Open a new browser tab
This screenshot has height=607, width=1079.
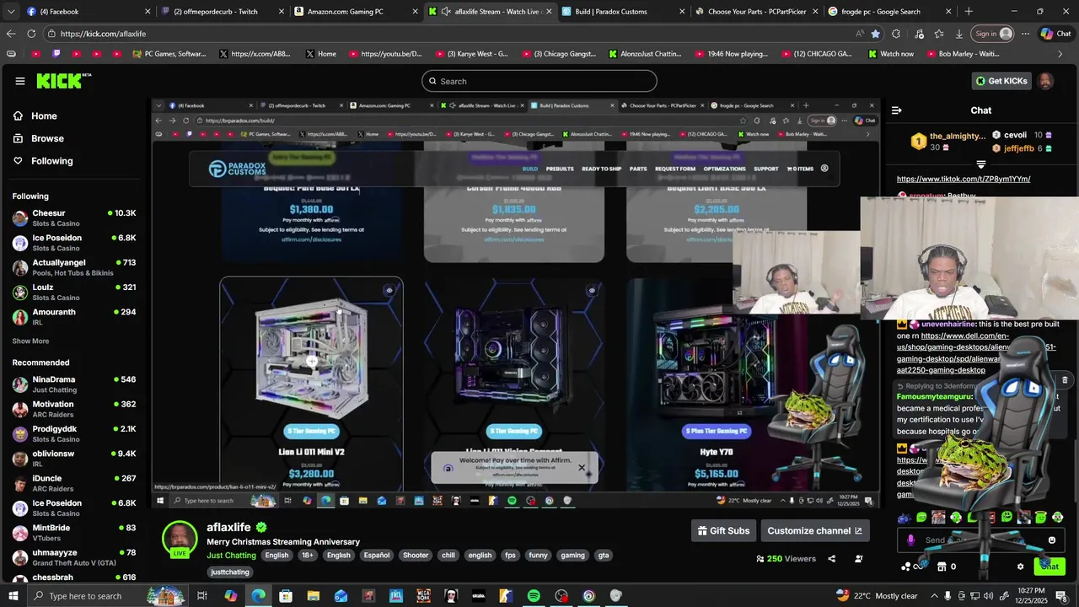pyautogui.click(x=968, y=12)
